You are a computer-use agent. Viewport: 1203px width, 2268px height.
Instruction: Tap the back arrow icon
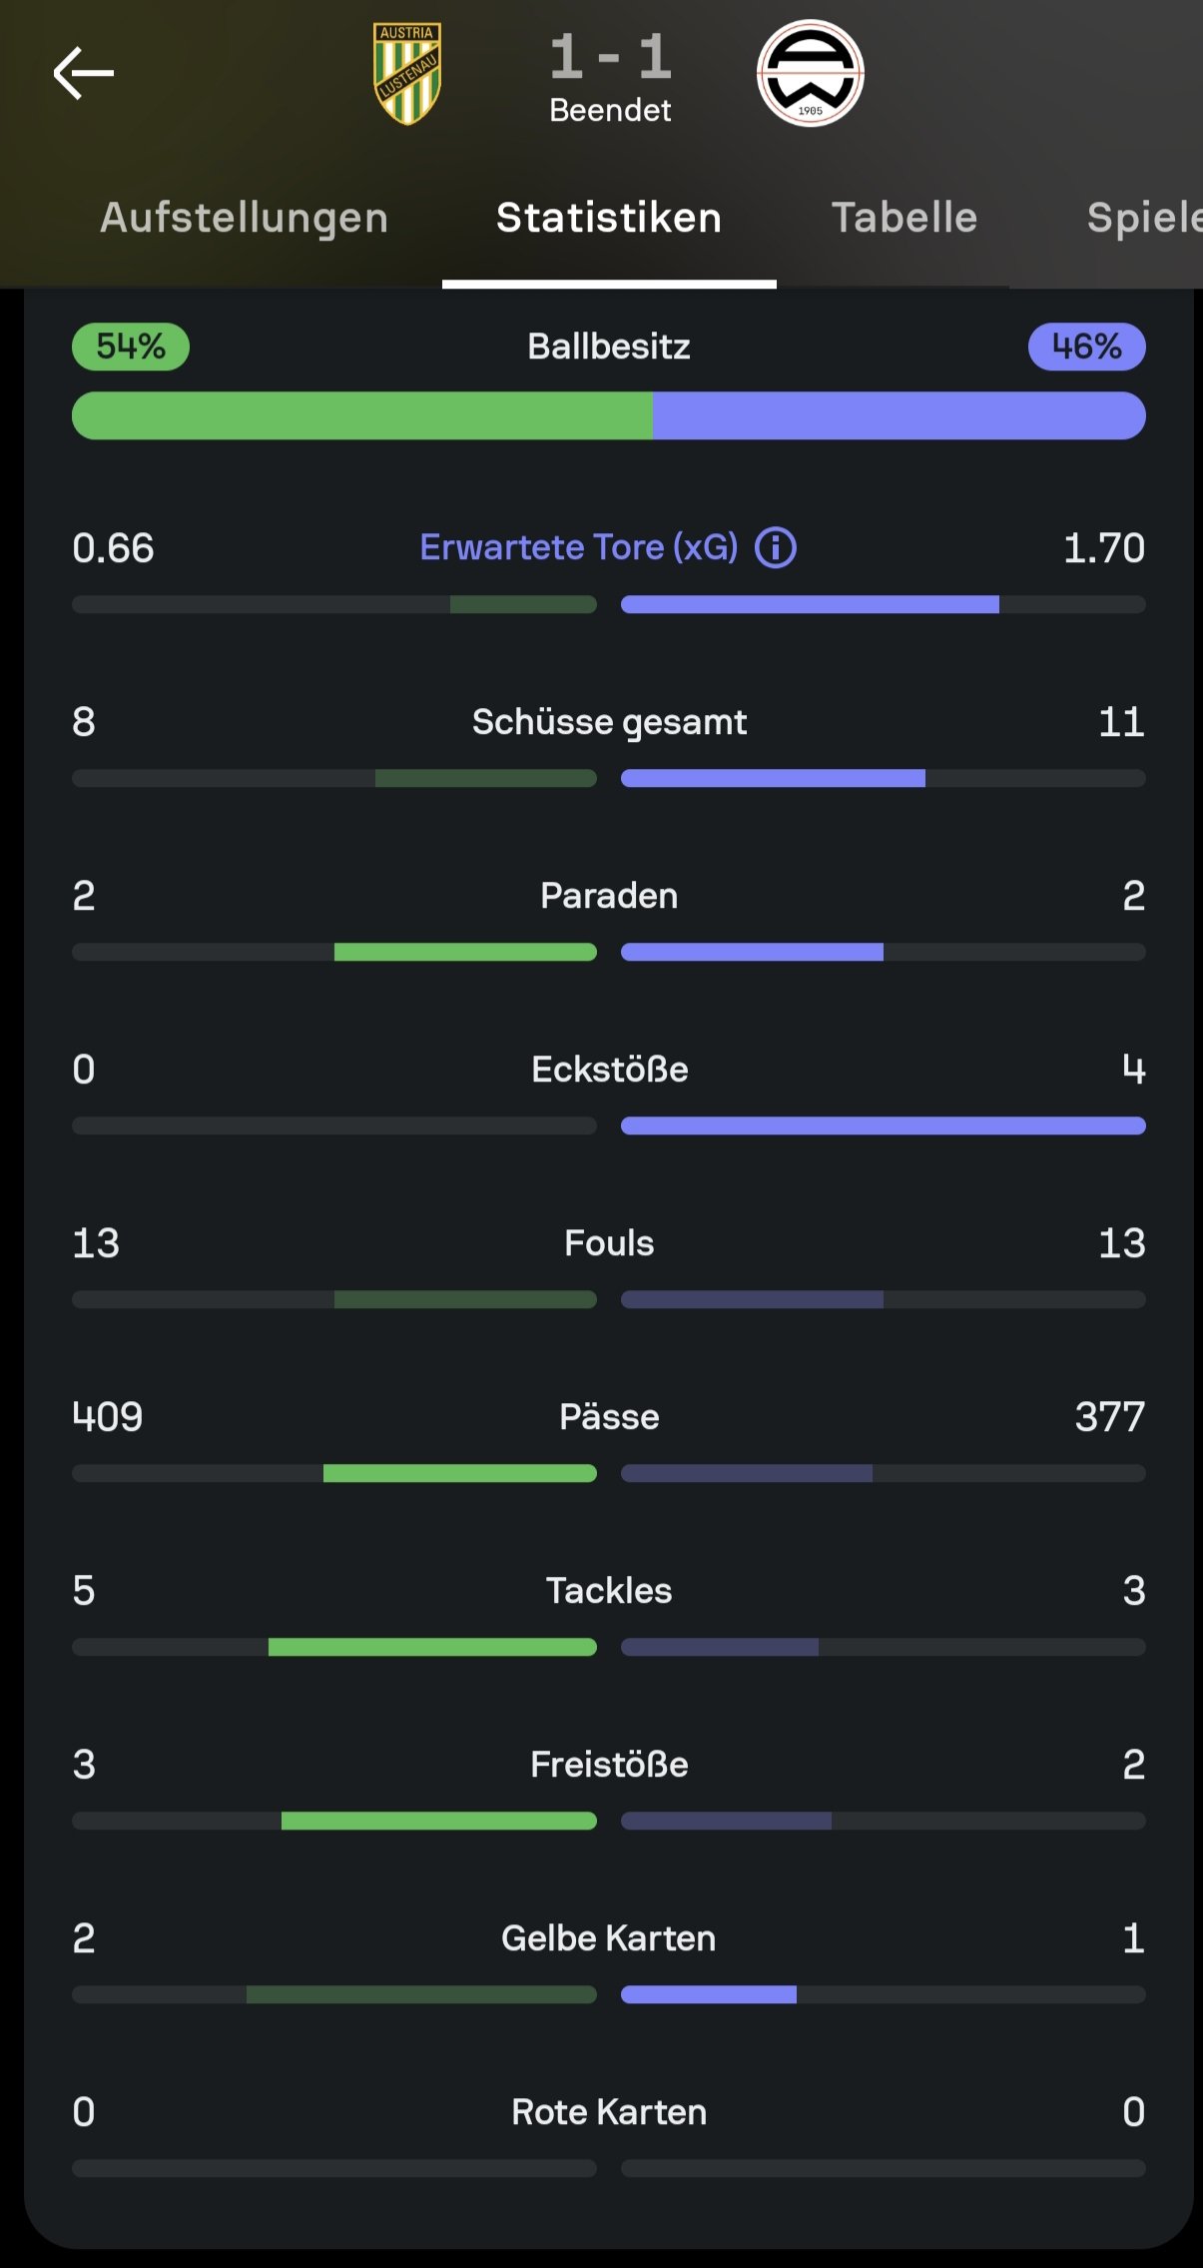(84, 73)
